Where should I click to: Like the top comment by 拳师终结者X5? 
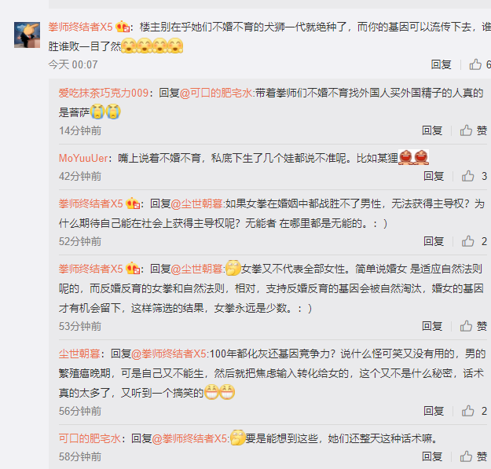tap(475, 64)
